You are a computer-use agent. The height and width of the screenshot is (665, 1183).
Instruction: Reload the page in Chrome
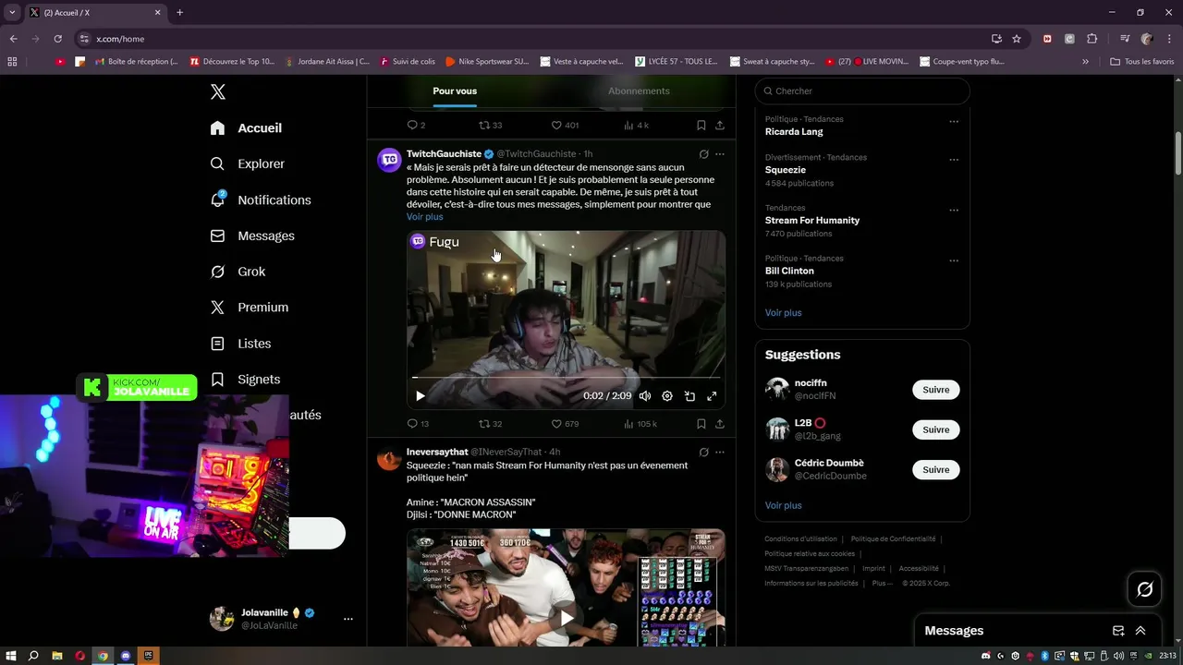[57, 39]
